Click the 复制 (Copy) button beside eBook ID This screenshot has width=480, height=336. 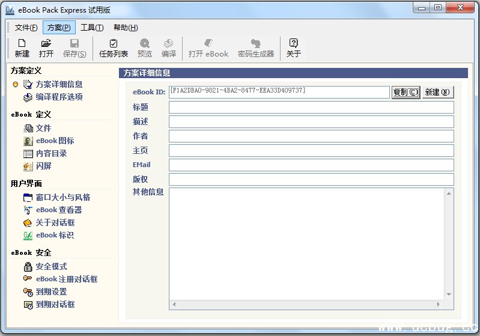(x=406, y=92)
